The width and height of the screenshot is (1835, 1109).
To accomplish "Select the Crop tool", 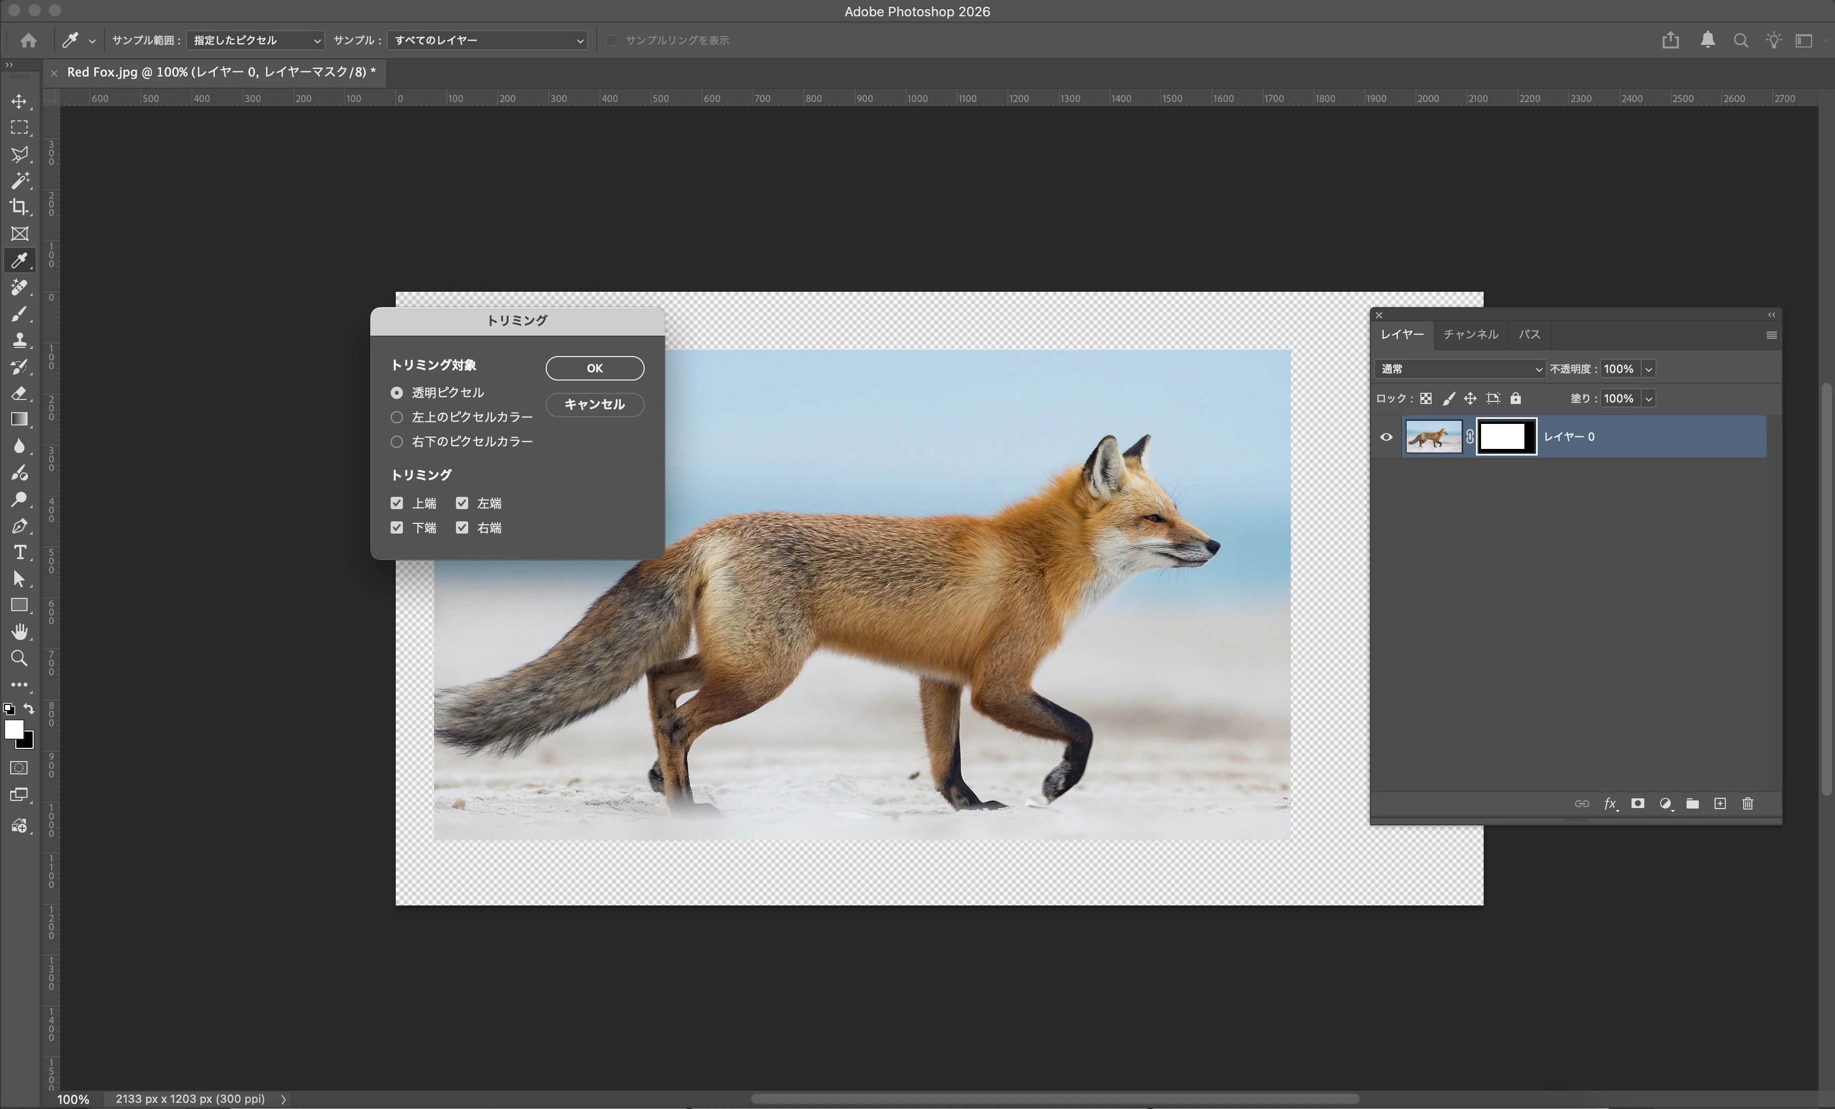I will 19,207.
